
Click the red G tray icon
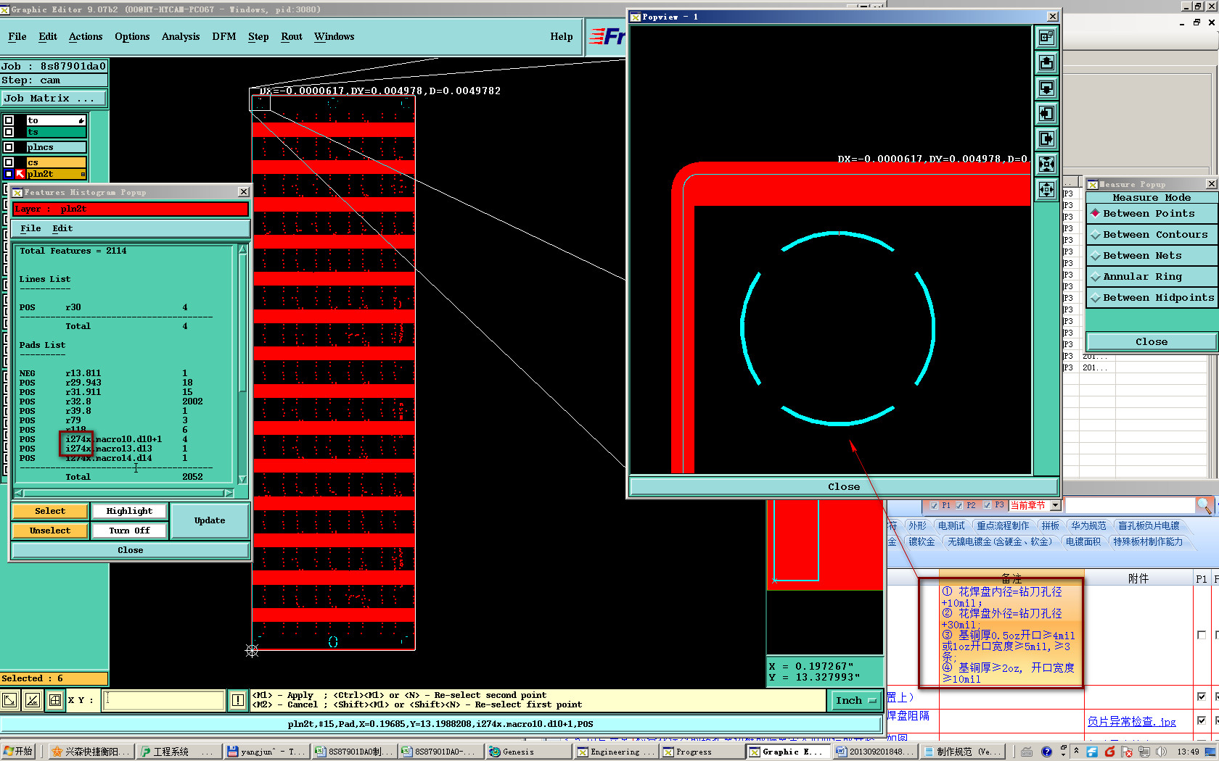point(1109,752)
